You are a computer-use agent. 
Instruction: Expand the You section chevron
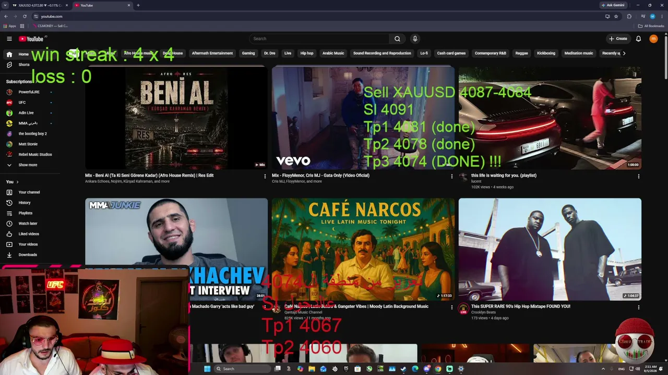(17, 182)
